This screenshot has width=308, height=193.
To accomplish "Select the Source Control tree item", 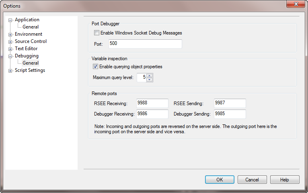I will [31, 41].
